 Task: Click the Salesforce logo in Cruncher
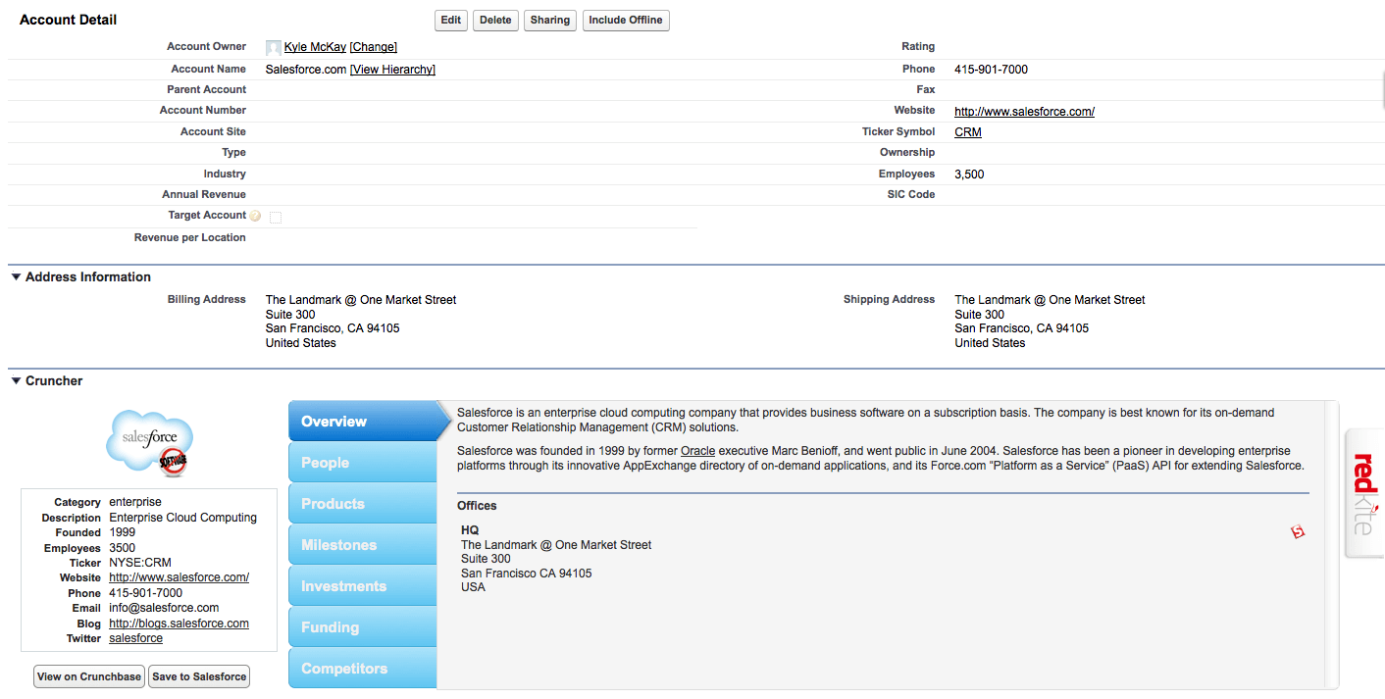[150, 443]
